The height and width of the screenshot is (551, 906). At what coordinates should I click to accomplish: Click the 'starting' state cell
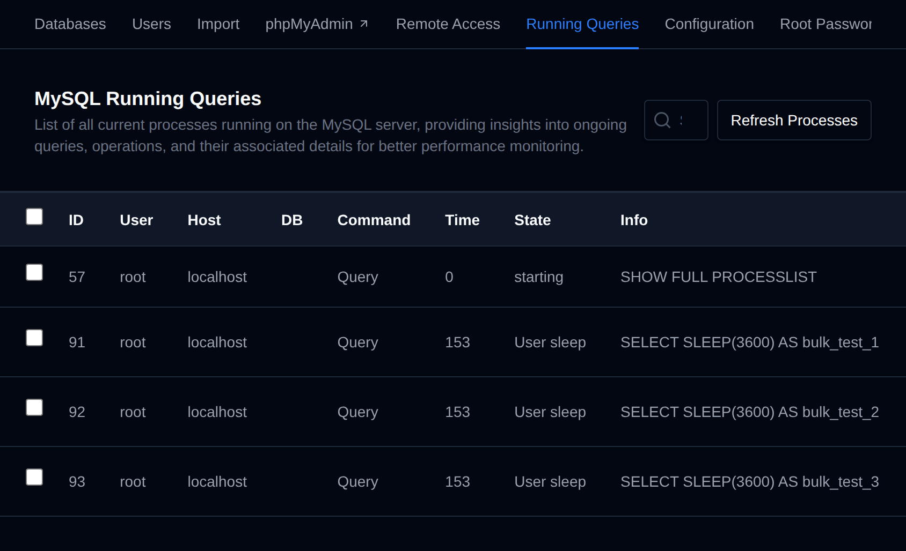click(x=539, y=277)
